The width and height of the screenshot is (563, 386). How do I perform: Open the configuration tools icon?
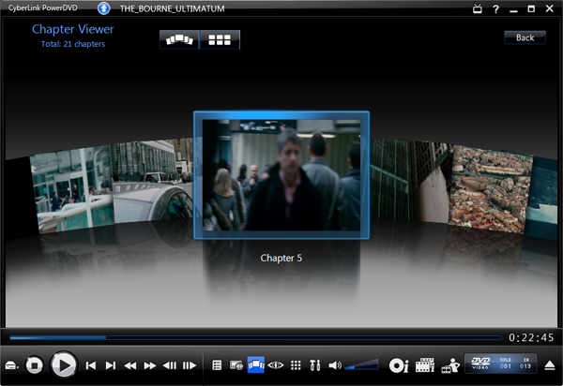315,365
